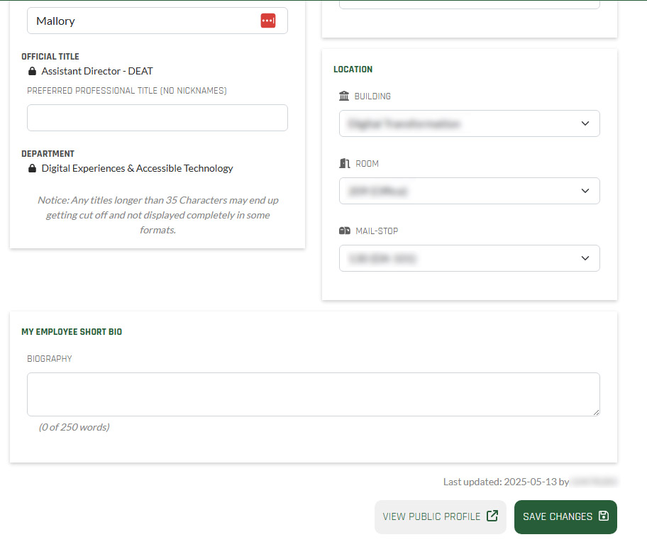Expand the Building dropdown chevron arrow
The height and width of the screenshot is (559, 647).
[x=585, y=123]
